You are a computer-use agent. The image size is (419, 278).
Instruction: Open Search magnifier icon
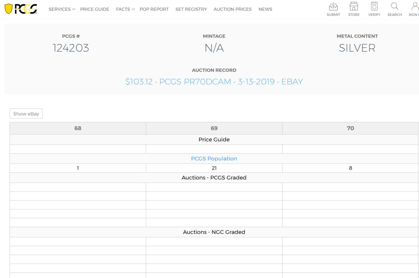coord(394,7)
